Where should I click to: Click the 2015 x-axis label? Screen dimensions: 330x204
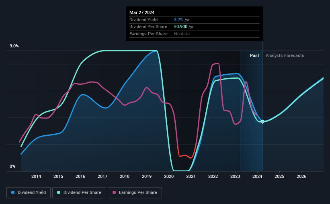point(58,176)
